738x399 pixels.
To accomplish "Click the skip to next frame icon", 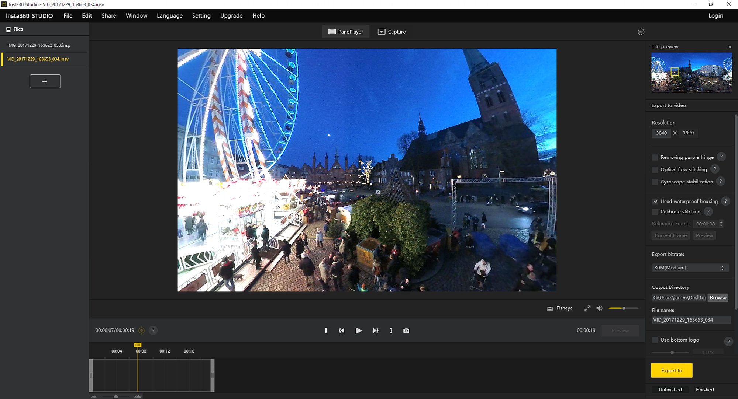I will pos(375,330).
